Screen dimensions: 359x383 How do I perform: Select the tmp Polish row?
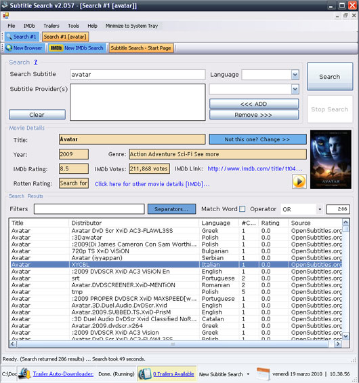click(x=177, y=292)
